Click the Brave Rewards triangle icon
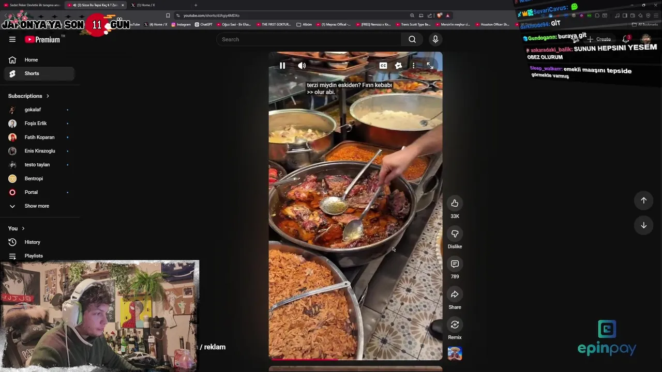Image resolution: width=662 pixels, height=372 pixels. (x=447, y=16)
